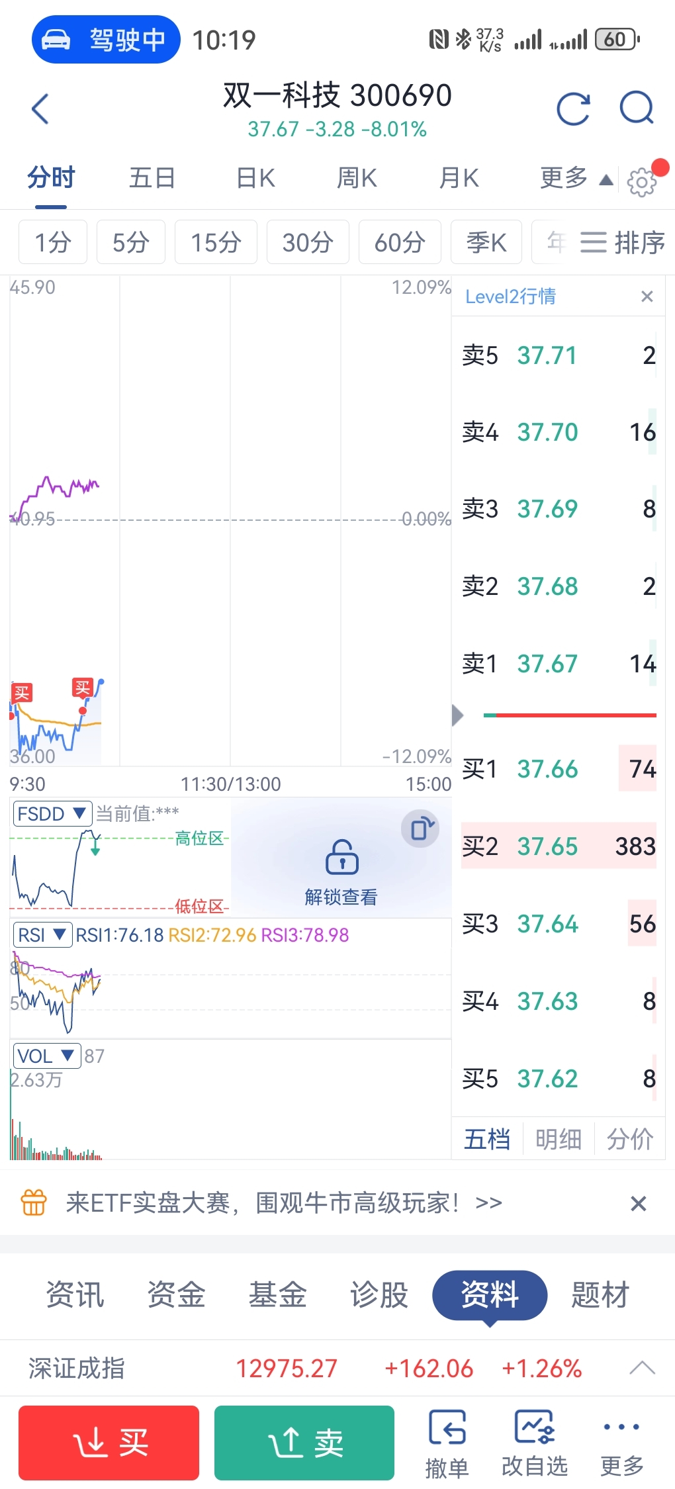
Task: Tap the unlock lock icon
Action: [341, 858]
